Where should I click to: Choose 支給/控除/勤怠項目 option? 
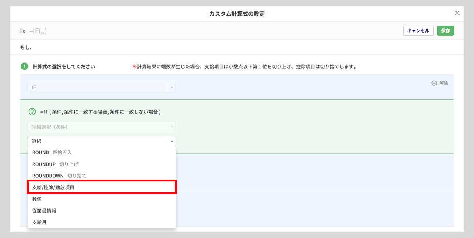[101, 187]
